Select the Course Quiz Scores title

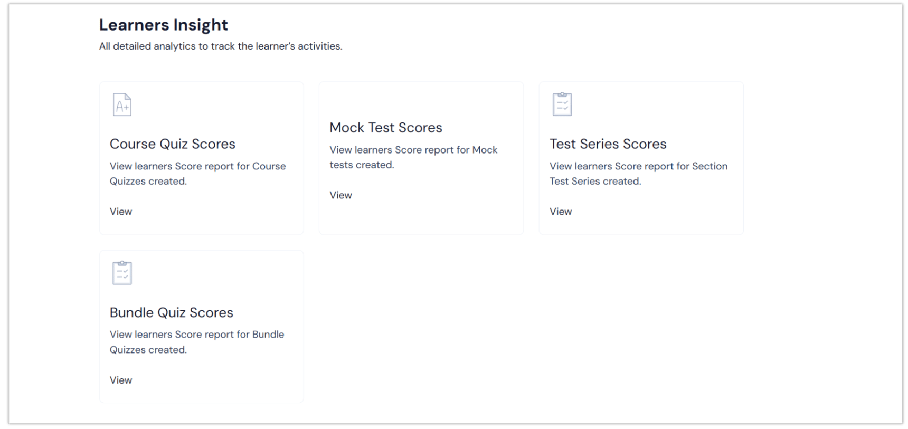click(172, 144)
